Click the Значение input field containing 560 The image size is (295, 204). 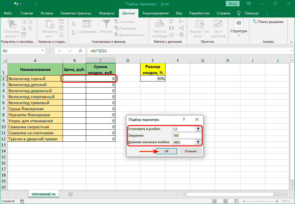[187, 135]
